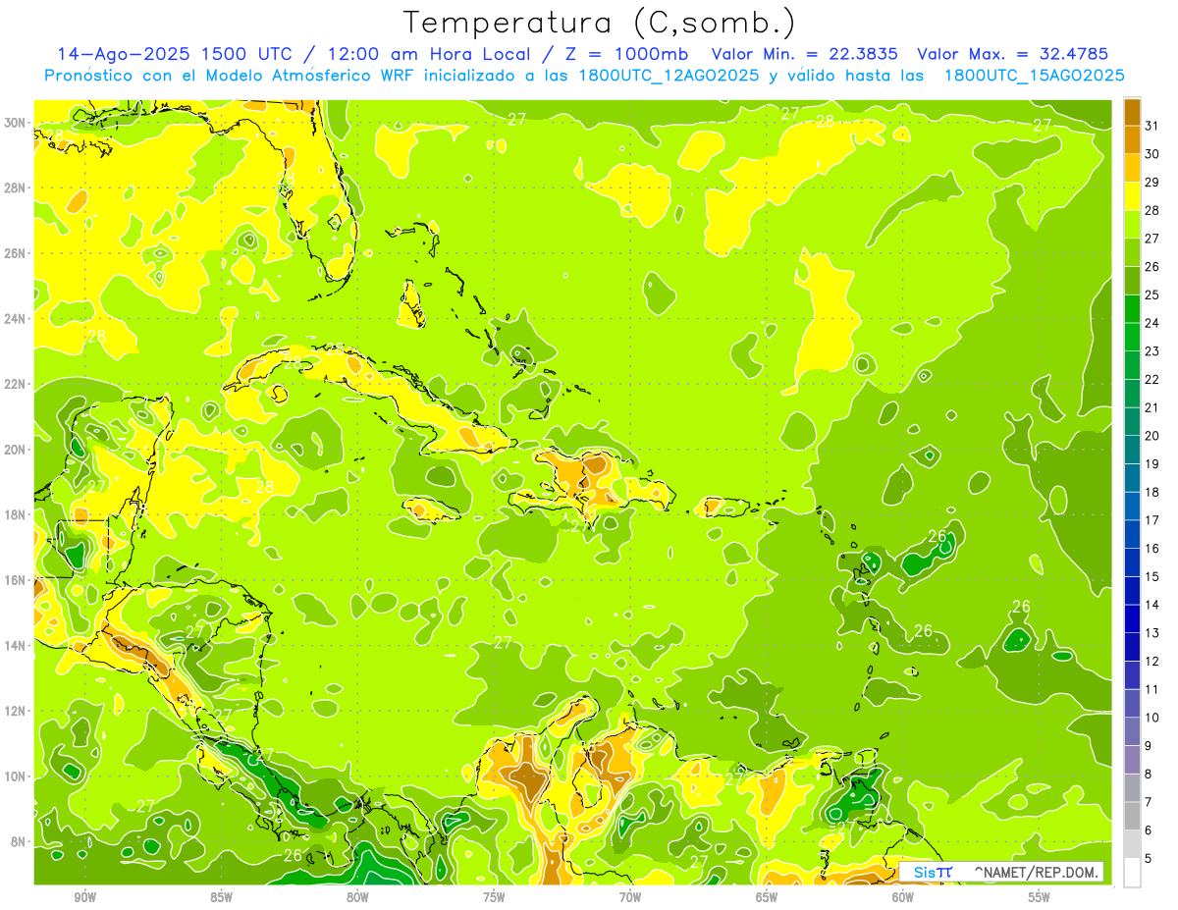Click the '21' value on the color scale
This screenshot has height=910, width=1178.
1152,407
